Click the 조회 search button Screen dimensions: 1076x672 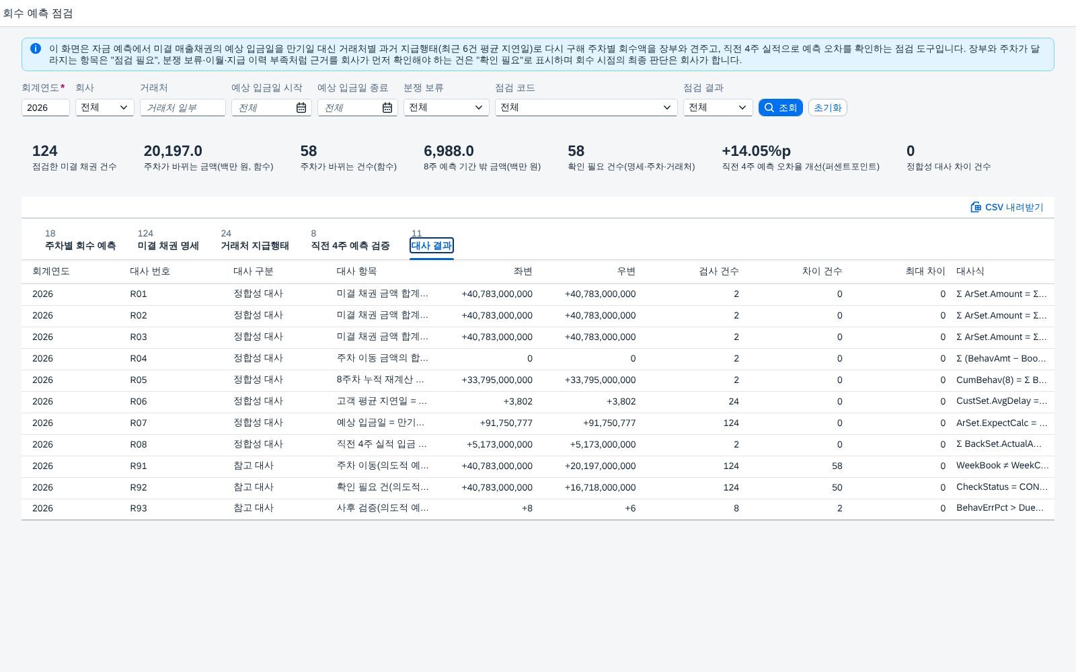pyautogui.click(x=781, y=108)
